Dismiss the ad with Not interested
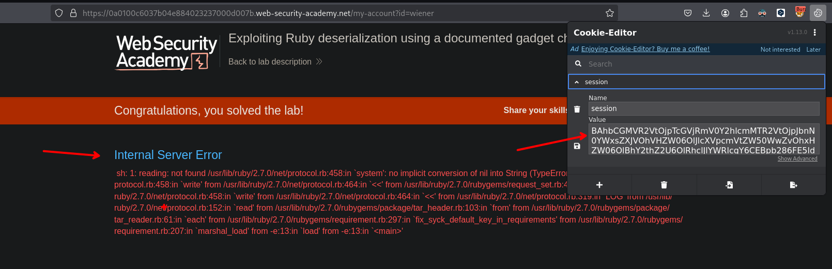This screenshot has height=269, width=832. click(780, 50)
